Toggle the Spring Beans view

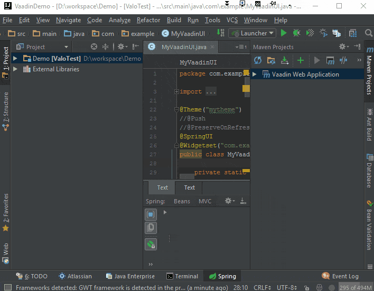(x=182, y=201)
